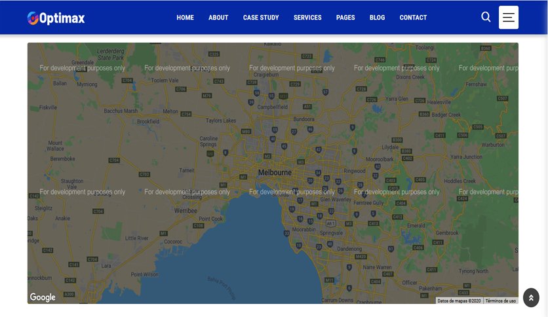Viewport: 548px width, 317px height.
Task: Go to the HOME menu item
Action: pos(186,18)
